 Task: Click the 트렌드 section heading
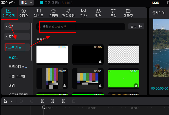[x=41, y=40]
